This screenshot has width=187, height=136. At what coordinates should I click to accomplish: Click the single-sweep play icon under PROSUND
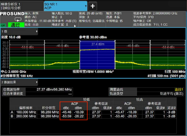18,20
